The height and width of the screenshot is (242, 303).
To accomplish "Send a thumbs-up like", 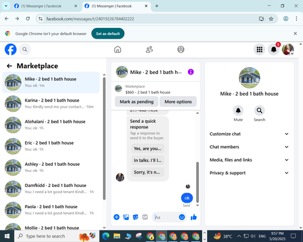I will 193,217.
